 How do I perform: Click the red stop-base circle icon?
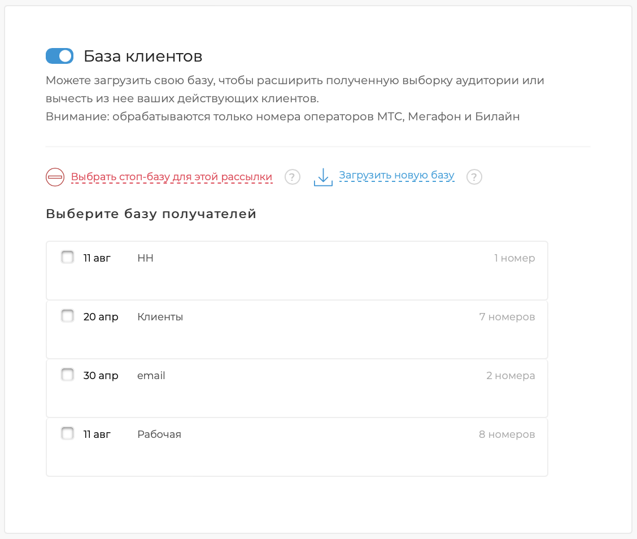coord(55,177)
